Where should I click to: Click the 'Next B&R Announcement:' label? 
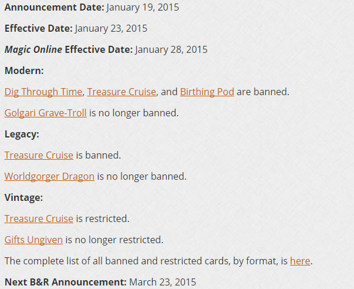click(x=65, y=282)
